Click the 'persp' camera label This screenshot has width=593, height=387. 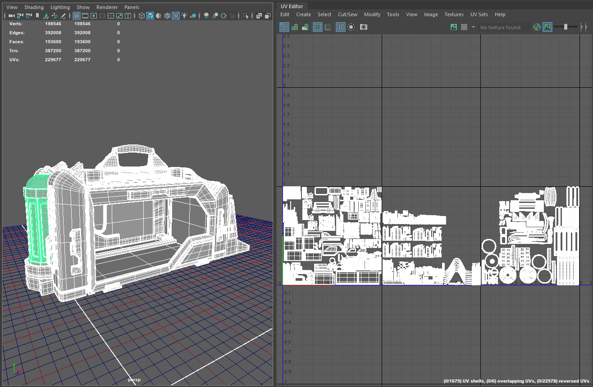point(134,380)
